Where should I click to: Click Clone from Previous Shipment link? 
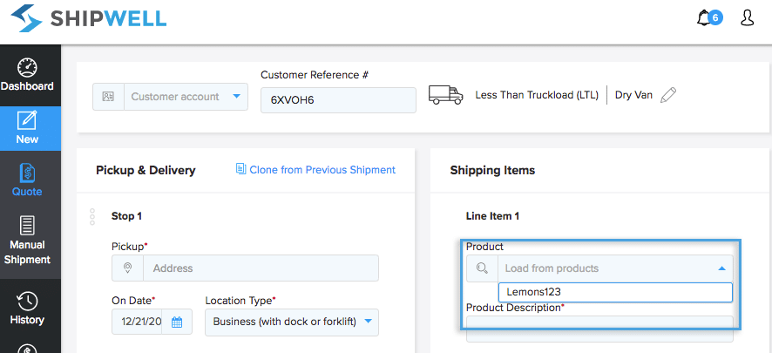tap(315, 170)
